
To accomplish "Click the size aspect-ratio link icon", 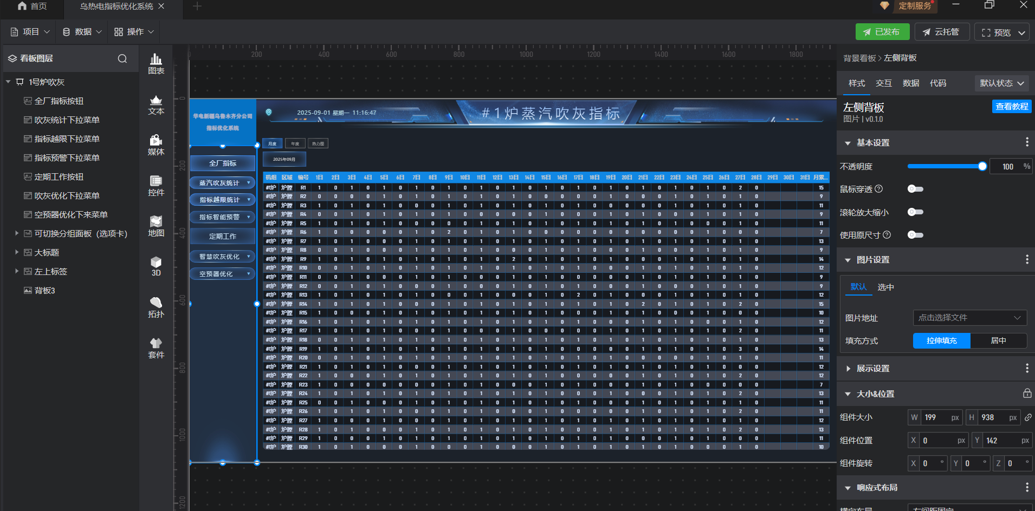I will pyautogui.click(x=1028, y=417).
